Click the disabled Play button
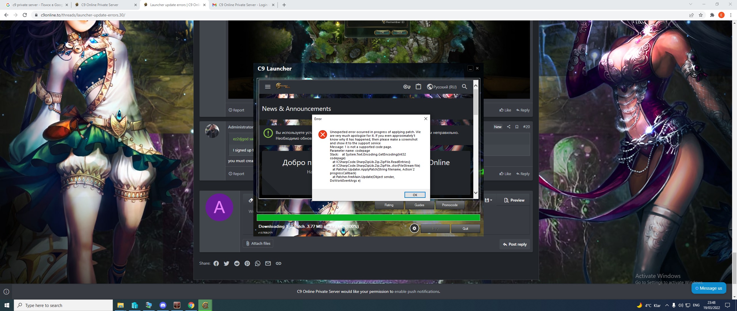The height and width of the screenshot is (311, 737). pyautogui.click(x=435, y=229)
